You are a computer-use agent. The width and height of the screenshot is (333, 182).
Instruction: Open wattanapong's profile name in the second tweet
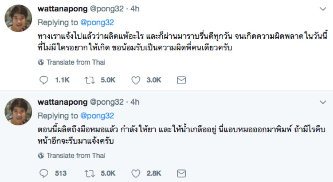click(62, 102)
